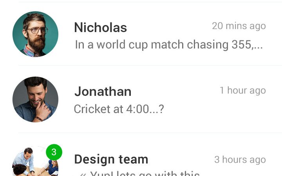
Task: Click the "3 hours ago" timestamp
Action: coord(240,160)
